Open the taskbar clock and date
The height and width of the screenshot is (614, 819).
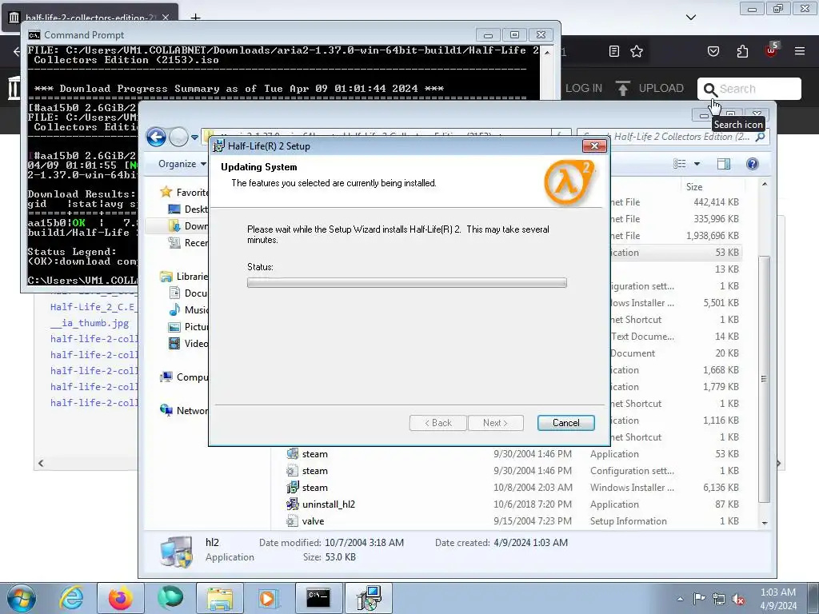tap(777, 599)
